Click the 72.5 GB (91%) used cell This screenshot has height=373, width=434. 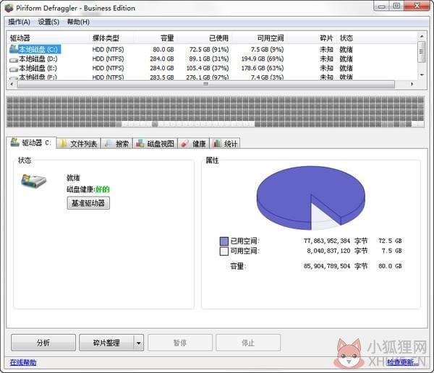[x=209, y=50]
